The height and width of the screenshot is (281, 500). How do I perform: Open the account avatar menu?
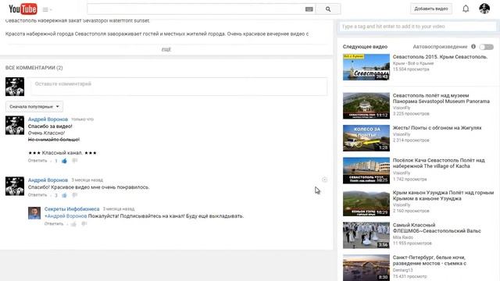[484, 9]
